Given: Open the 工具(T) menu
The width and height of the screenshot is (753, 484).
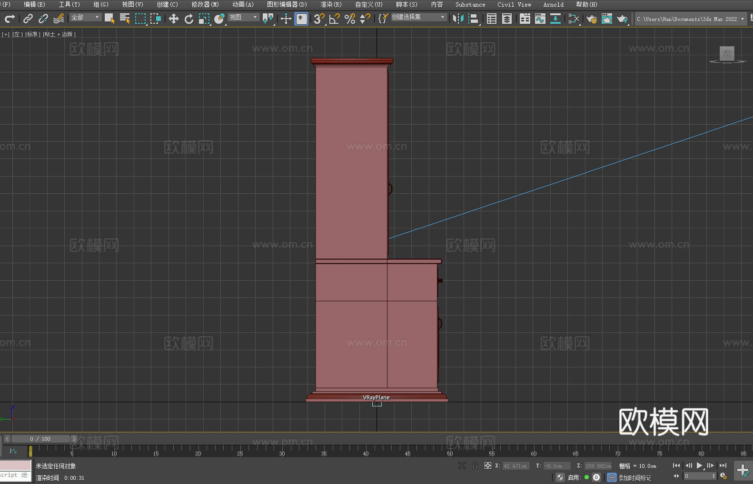Looking at the screenshot, I should point(69,4).
